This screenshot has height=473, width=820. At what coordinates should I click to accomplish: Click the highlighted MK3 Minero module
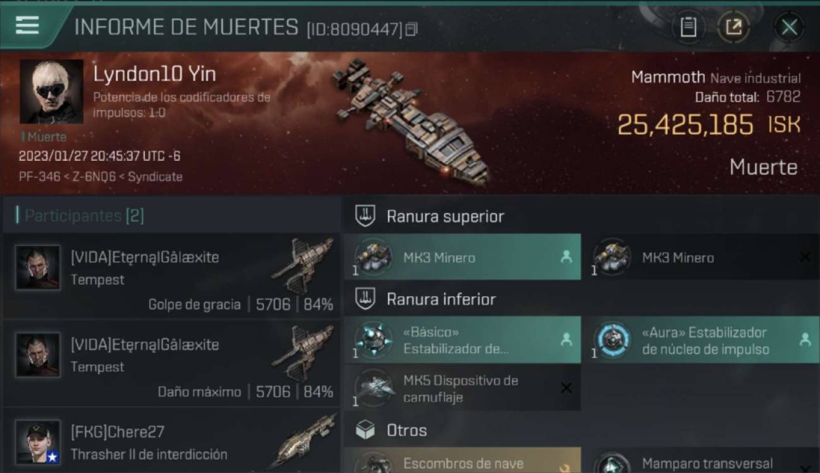pos(462,257)
